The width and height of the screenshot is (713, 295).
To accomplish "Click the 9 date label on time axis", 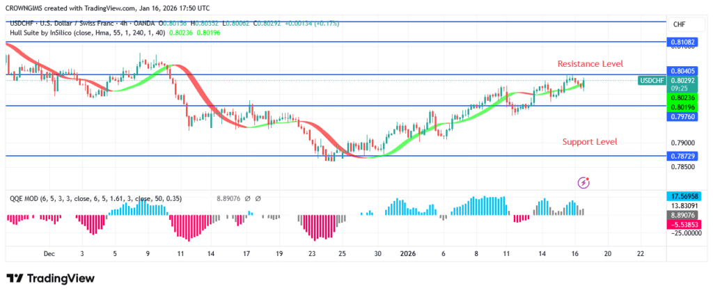I will pyautogui.click(x=148, y=254).
